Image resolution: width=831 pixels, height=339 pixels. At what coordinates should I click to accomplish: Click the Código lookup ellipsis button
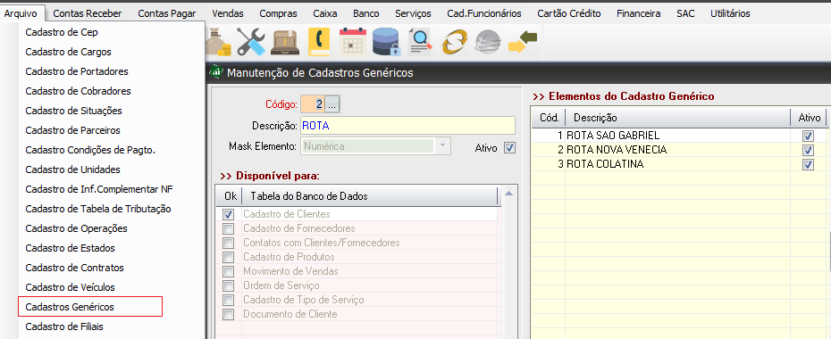(332, 104)
